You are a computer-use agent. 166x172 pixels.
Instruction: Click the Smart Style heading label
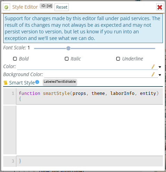(x=22, y=83)
